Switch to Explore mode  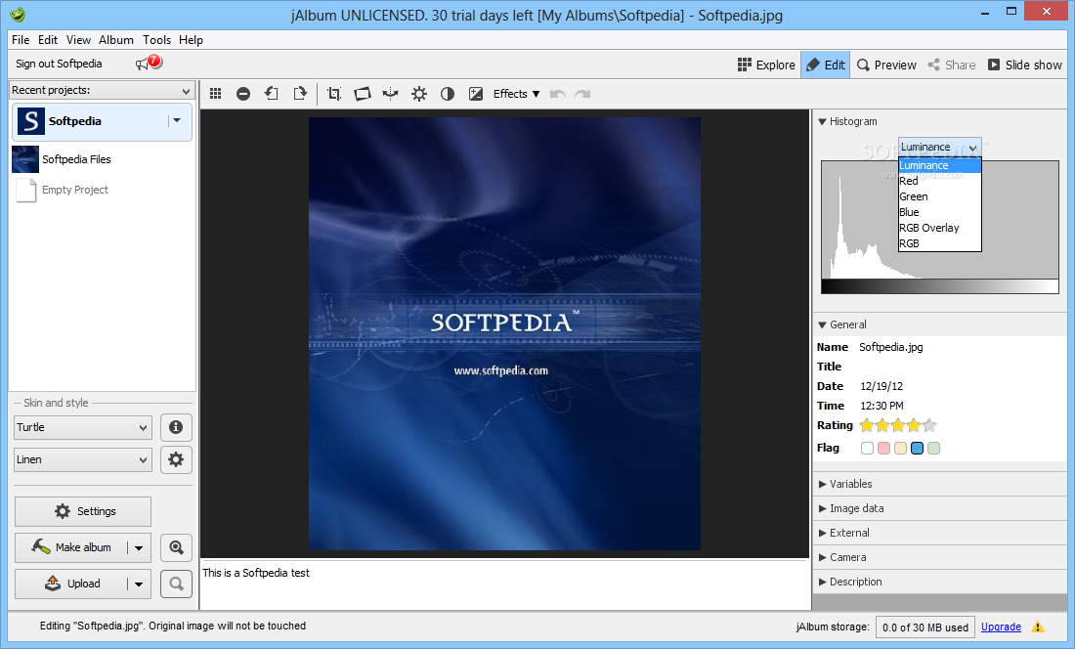point(766,65)
